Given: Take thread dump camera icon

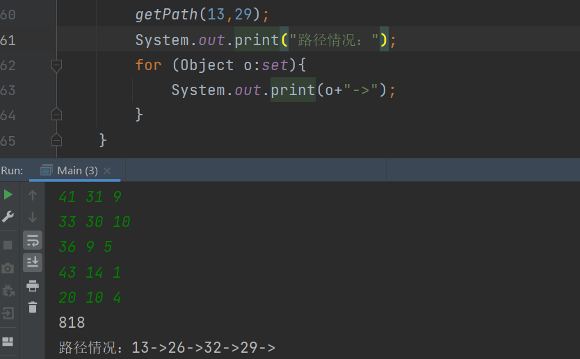Looking at the screenshot, I should pyautogui.click(x=8, y=268).
